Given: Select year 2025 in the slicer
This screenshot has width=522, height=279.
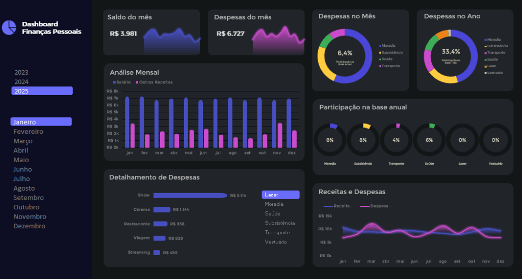Looking at the screenshot, I should [42, 91].
